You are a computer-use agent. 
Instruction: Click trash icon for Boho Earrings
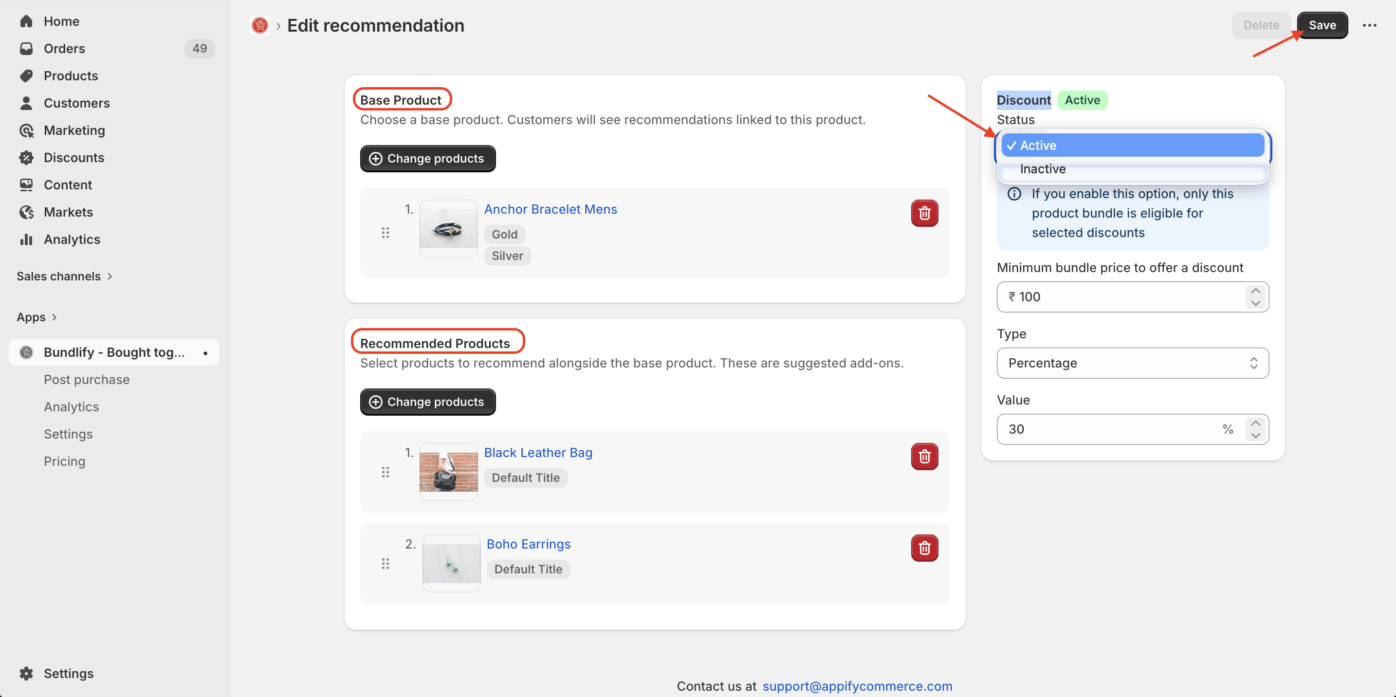[x=924, y=548]
